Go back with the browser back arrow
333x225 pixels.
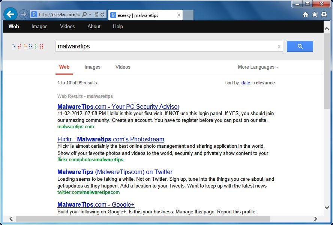click(10, 14)
